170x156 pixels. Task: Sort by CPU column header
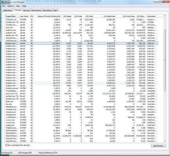(x=32, y=16)
